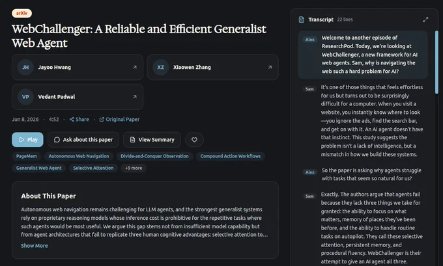Open Ask about this paper chat
This screenshot has width=443, height=266.
[x=83, y=140]
